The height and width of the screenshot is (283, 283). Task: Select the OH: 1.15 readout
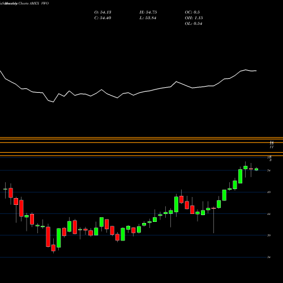[x=194, y=18]
